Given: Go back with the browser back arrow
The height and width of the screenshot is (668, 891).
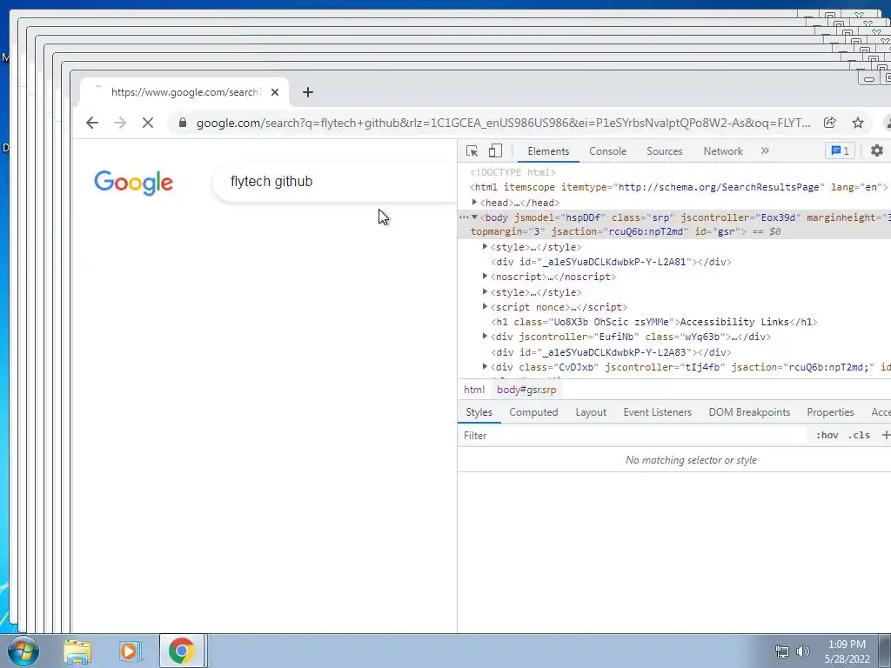Looking at the screenshot, I should coord(92,123).
